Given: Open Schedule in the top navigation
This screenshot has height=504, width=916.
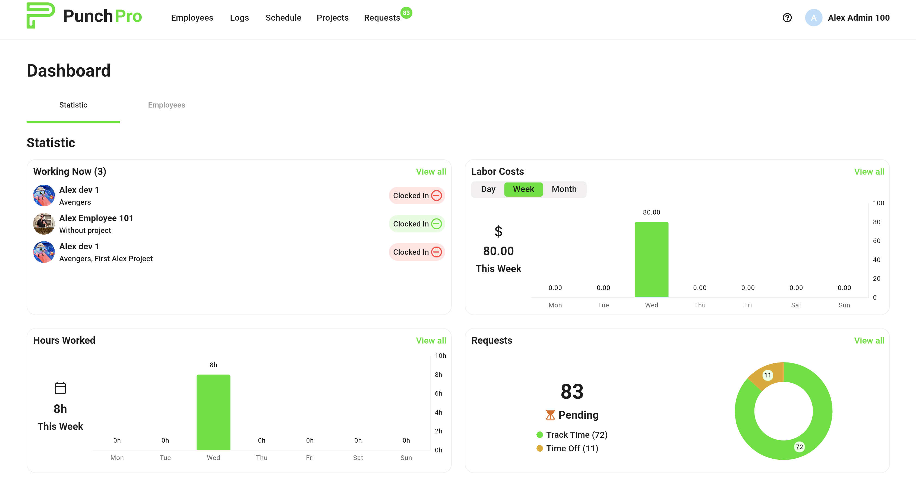Looking at the screenshot, I should (x=283, y=18).
